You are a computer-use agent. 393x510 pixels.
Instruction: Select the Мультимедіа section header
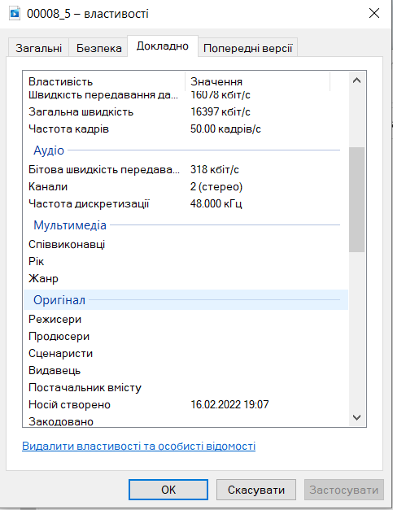(x=186, y=225)
